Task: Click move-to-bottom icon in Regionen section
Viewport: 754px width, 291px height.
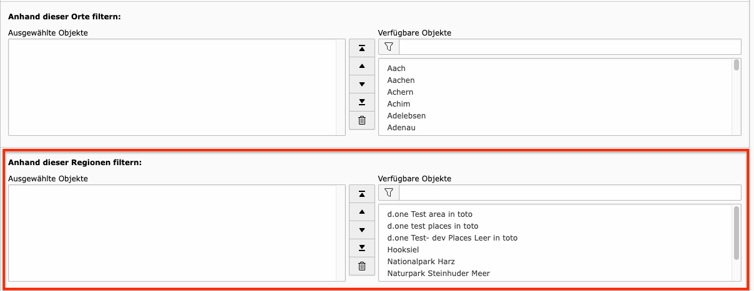Action: point(361,248)
